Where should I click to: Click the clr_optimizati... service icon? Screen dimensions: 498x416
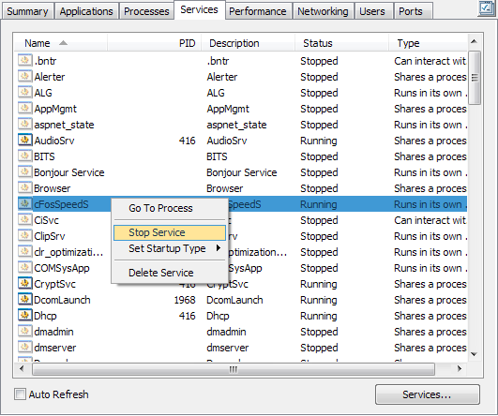[24, 252]
